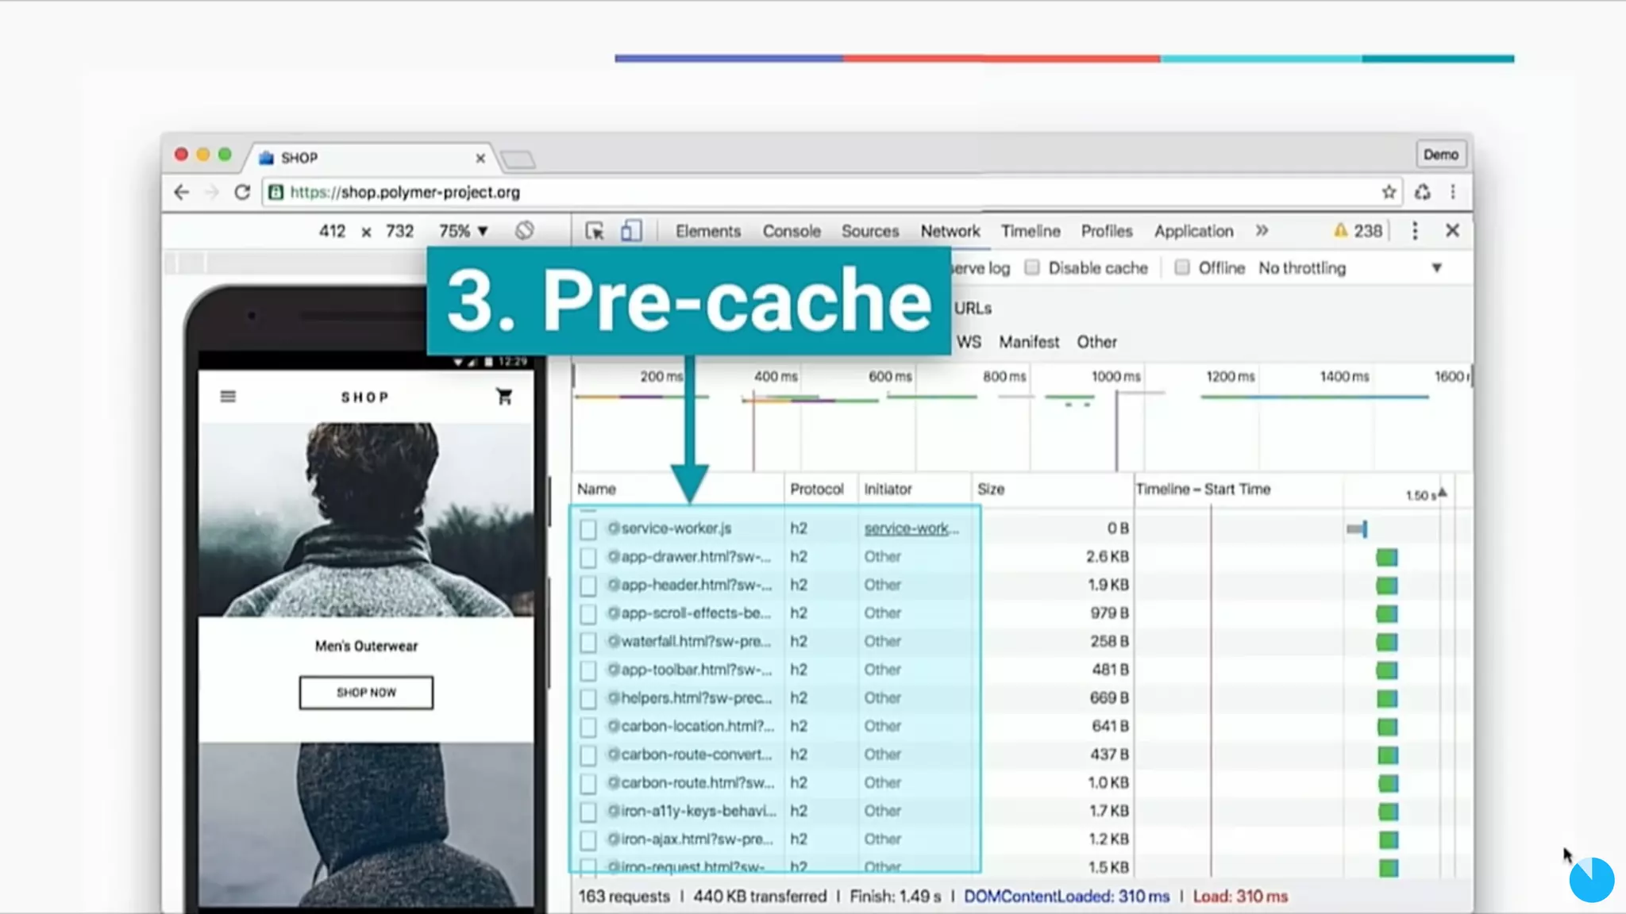
Task: Switch to the Application tab
Action: (1193, 231)
